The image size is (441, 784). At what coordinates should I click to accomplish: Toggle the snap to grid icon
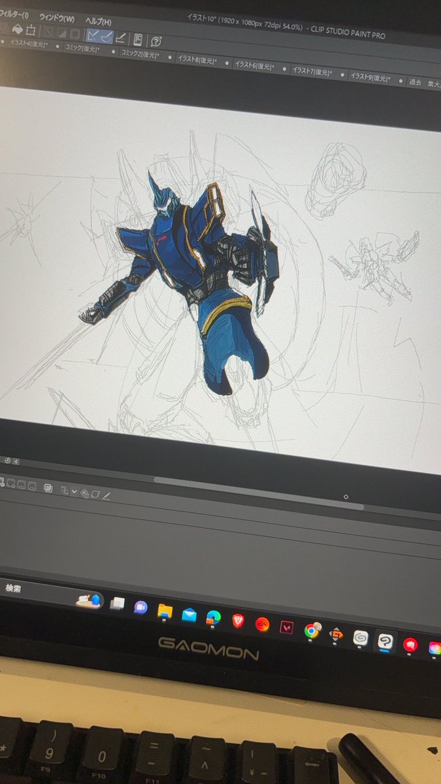pos(121,38)
